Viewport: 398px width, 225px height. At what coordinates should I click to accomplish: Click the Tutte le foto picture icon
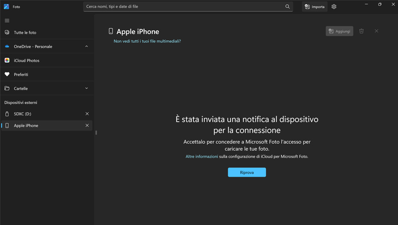tap(7, 32)
